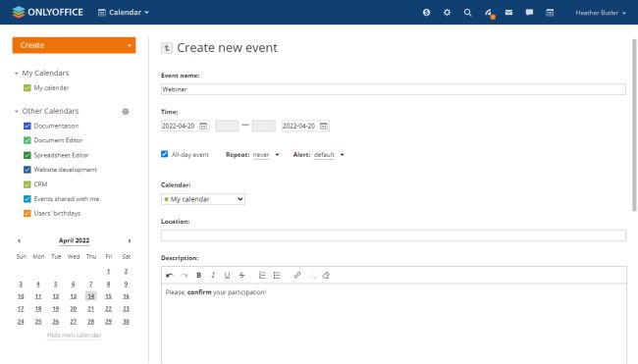Toggle bold formatting in description
This screenshot has width=638, height=364.
[x=198, y=276]
